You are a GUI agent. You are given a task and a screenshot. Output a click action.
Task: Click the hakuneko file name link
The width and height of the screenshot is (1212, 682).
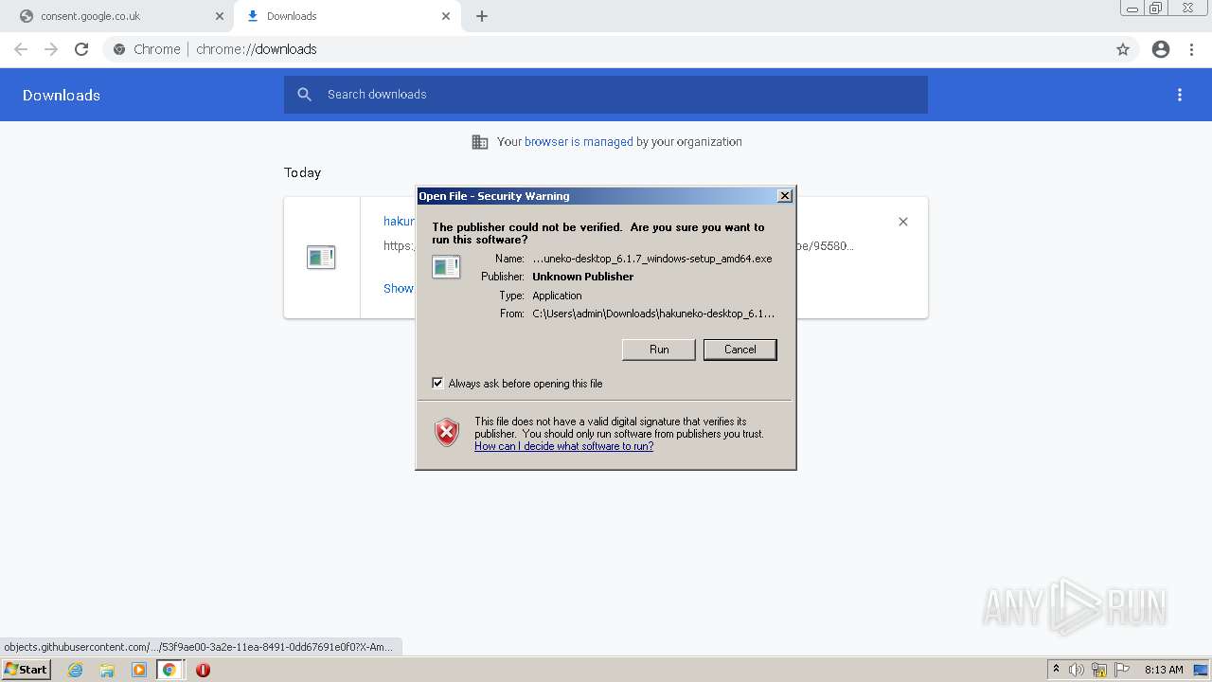point(399,221)
